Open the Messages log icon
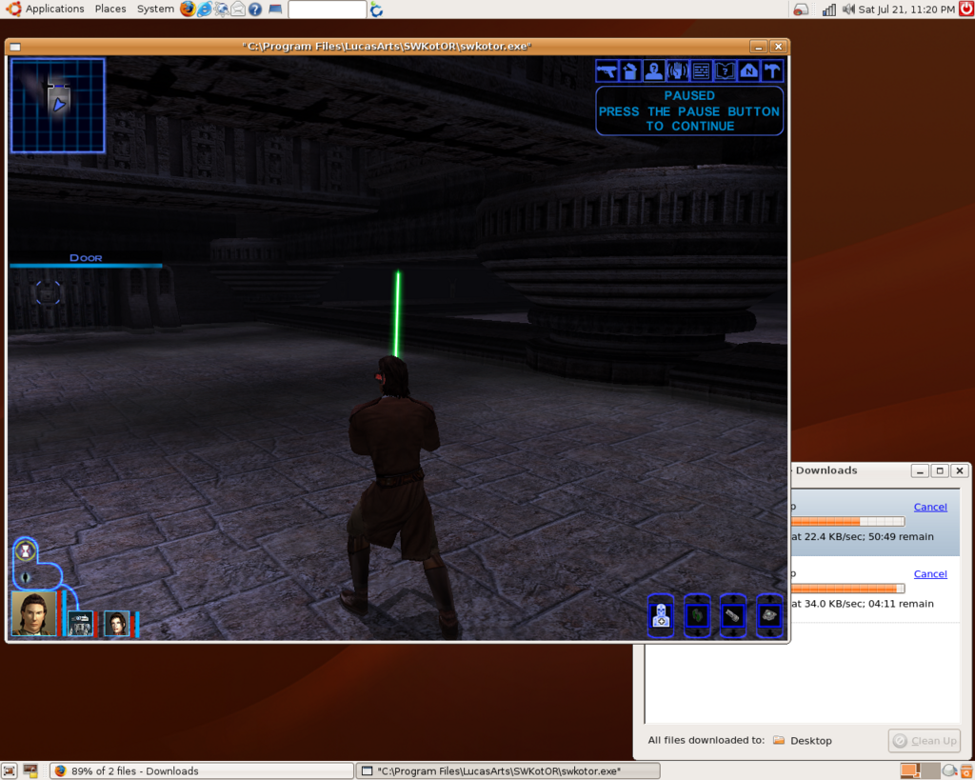 702,70
